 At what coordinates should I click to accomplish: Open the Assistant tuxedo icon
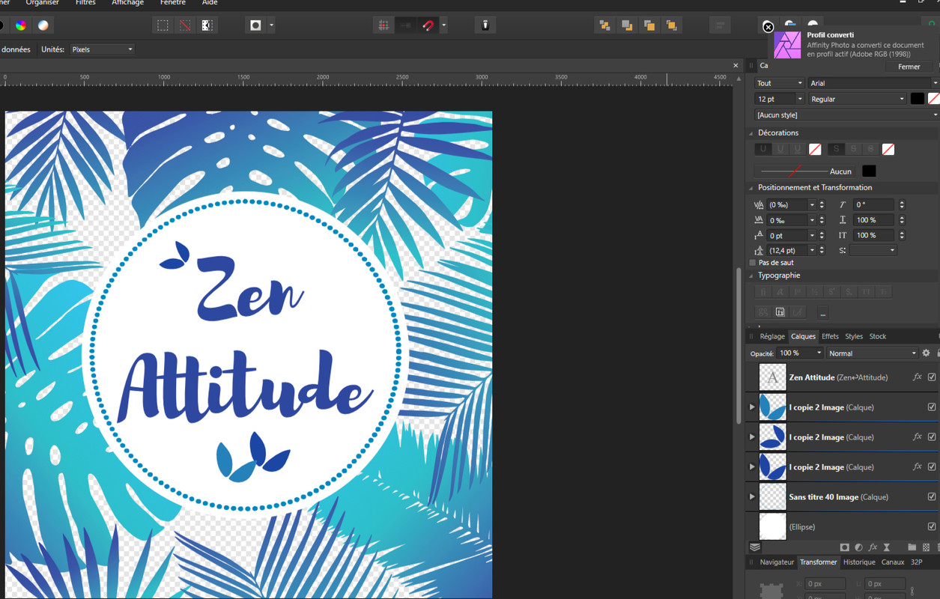(485, 25)
